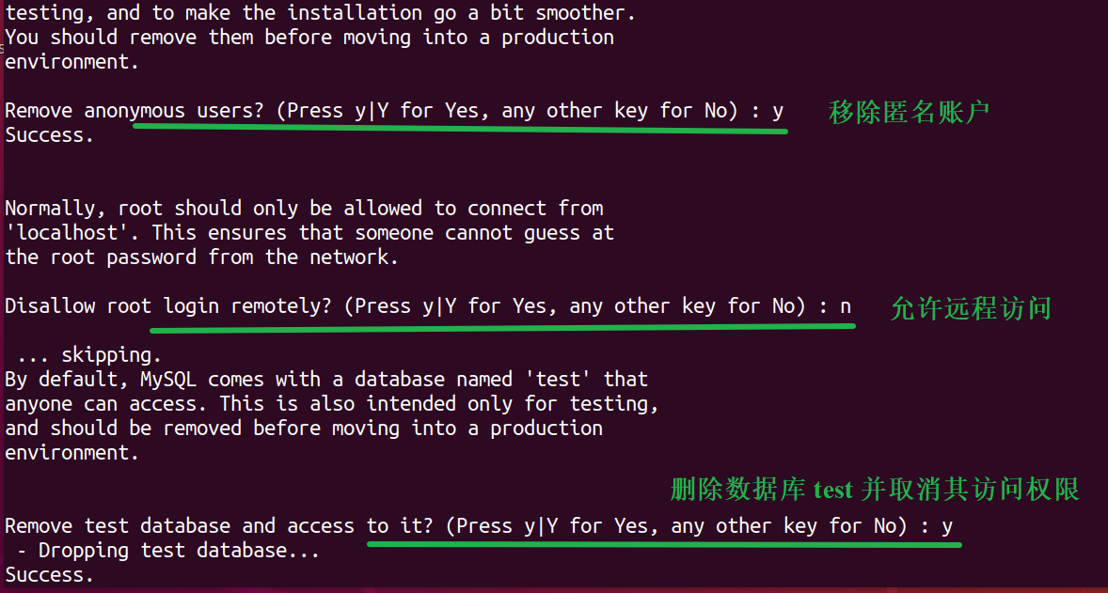The height and width of the screenshot is (593, 1108).
Task: Click the green underline beneath root login prompt
Action: [502, 327]
